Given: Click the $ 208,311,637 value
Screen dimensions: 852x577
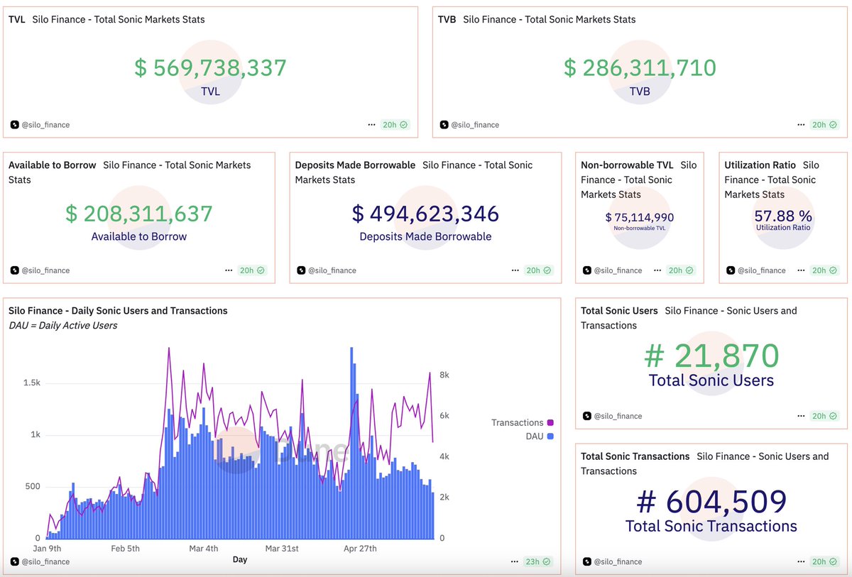Looking at the screenshot, I should [138, 214].
